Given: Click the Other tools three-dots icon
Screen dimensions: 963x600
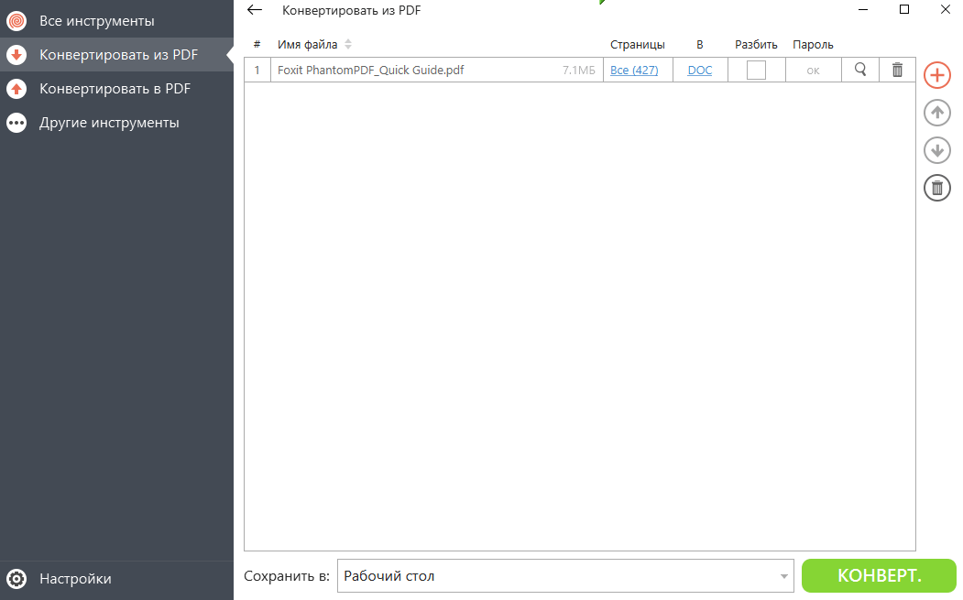Looking at the screenshot, I should click(16, 123).
